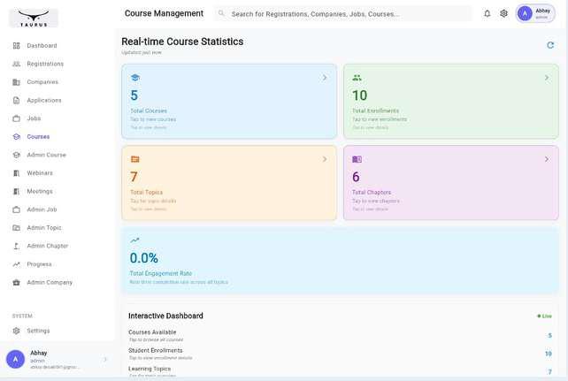The width and height of the screenshot is (568, 381).
Task: Open the Student Enrollments row
Action: pos(340,354)
